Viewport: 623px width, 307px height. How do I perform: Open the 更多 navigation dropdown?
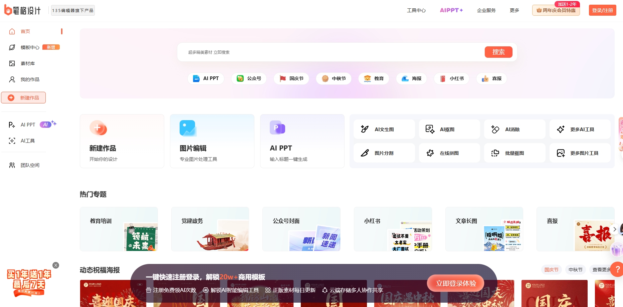click(x=514, y=10)
